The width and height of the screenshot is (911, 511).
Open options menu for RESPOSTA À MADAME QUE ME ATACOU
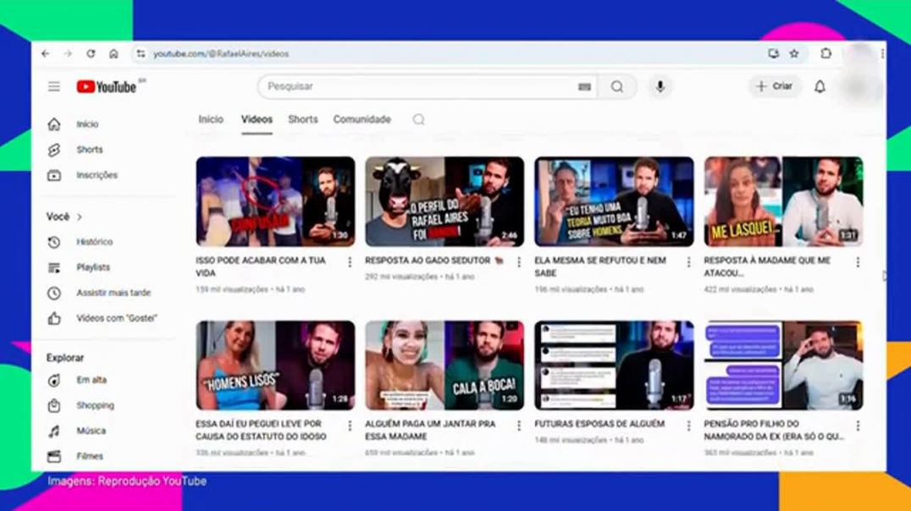tap(858, 262)
